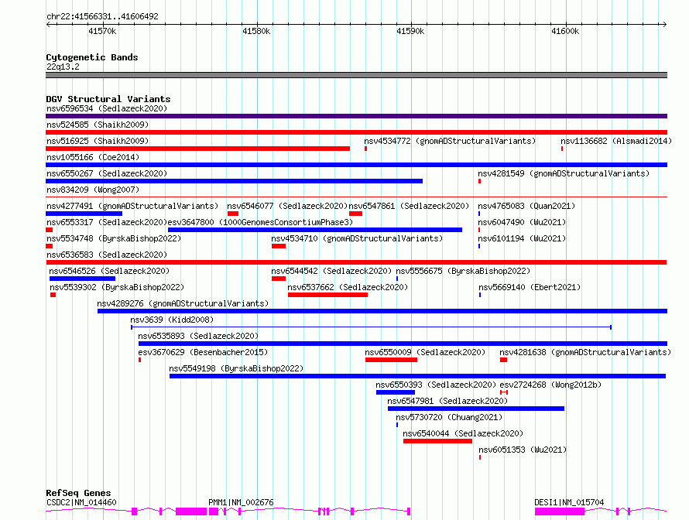
Task: Click the 41600k ruler position label
Action: [565, 31]
